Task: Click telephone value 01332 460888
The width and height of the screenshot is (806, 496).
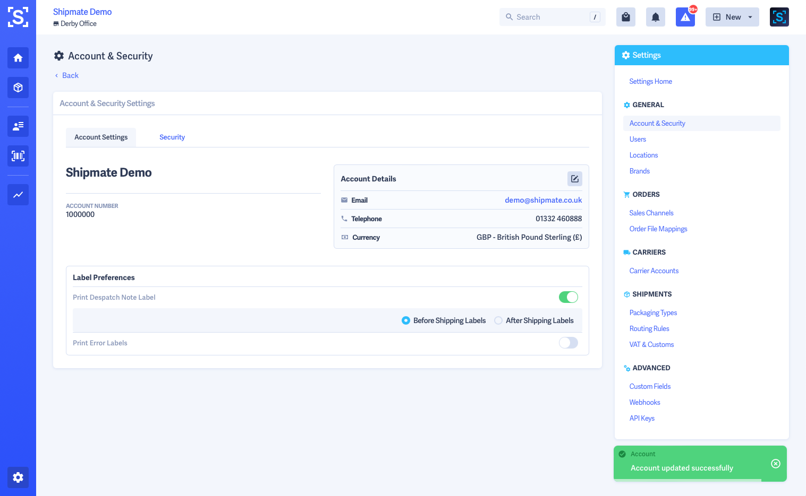Action: click(x=558, y=219)
